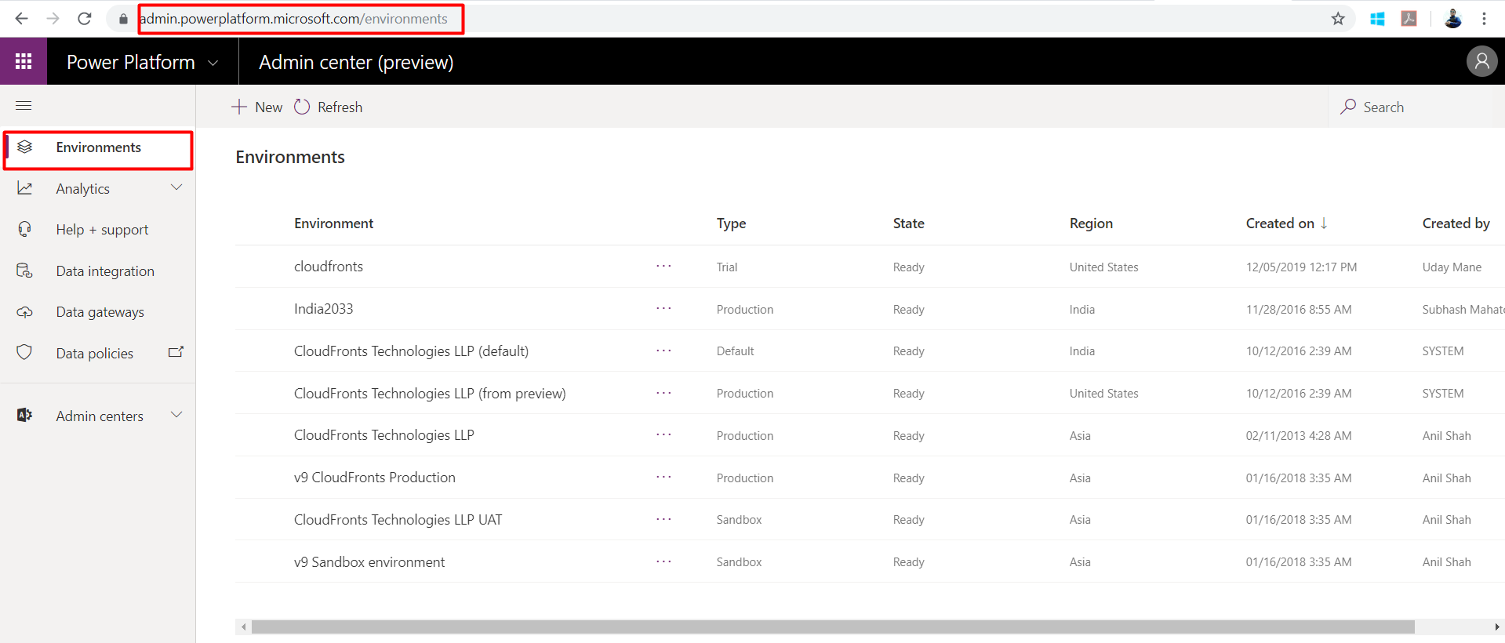Open more options for v9 CloudFronts Production
Image resolution: width=1505 pixels, height=643 pixels.
(x=663, y=477)
